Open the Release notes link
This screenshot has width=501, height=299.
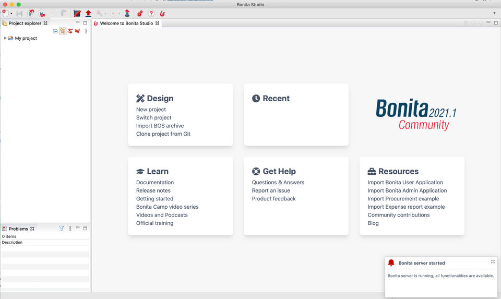153,190
